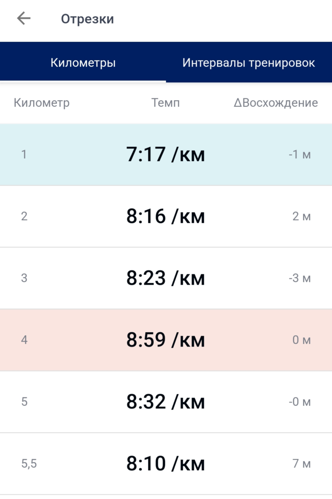Select the 5,5 km row 8:10 pace
The image size is (332, 499).
click(166, 463)
